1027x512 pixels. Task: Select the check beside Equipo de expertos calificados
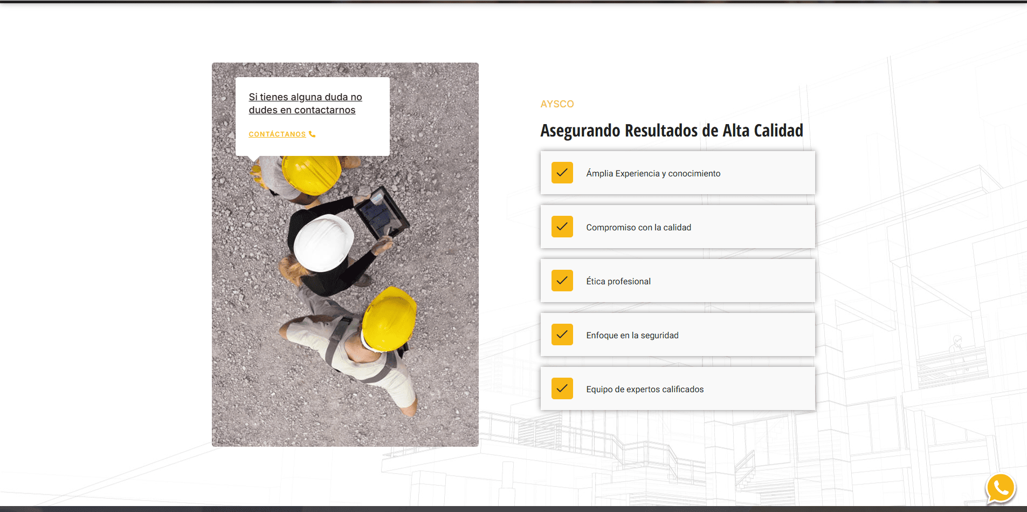tap(562, 388)
